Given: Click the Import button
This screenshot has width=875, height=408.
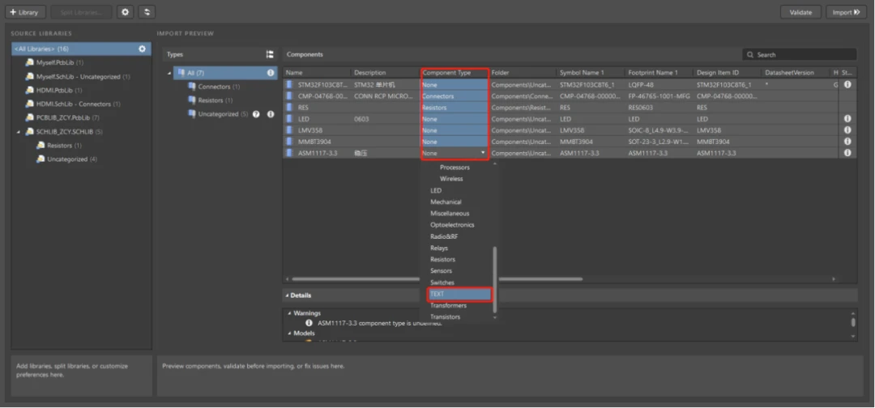Looking at the screenshot, I should coord(846,12).
